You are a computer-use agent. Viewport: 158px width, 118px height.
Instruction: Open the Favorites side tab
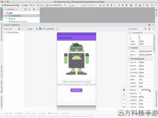2,87
